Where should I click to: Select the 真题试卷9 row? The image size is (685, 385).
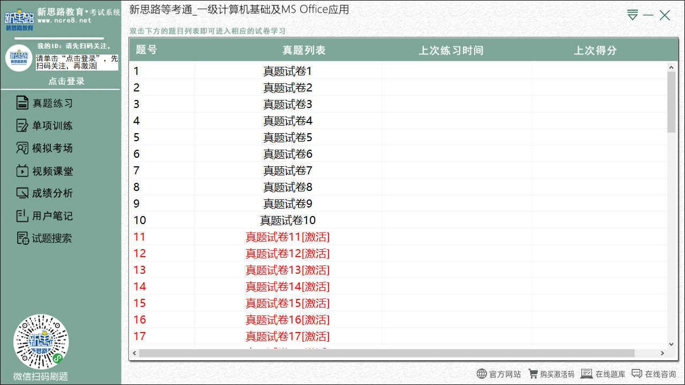tap(399, 204)
